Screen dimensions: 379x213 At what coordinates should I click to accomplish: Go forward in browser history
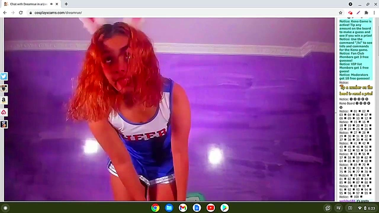click(13, 12)
